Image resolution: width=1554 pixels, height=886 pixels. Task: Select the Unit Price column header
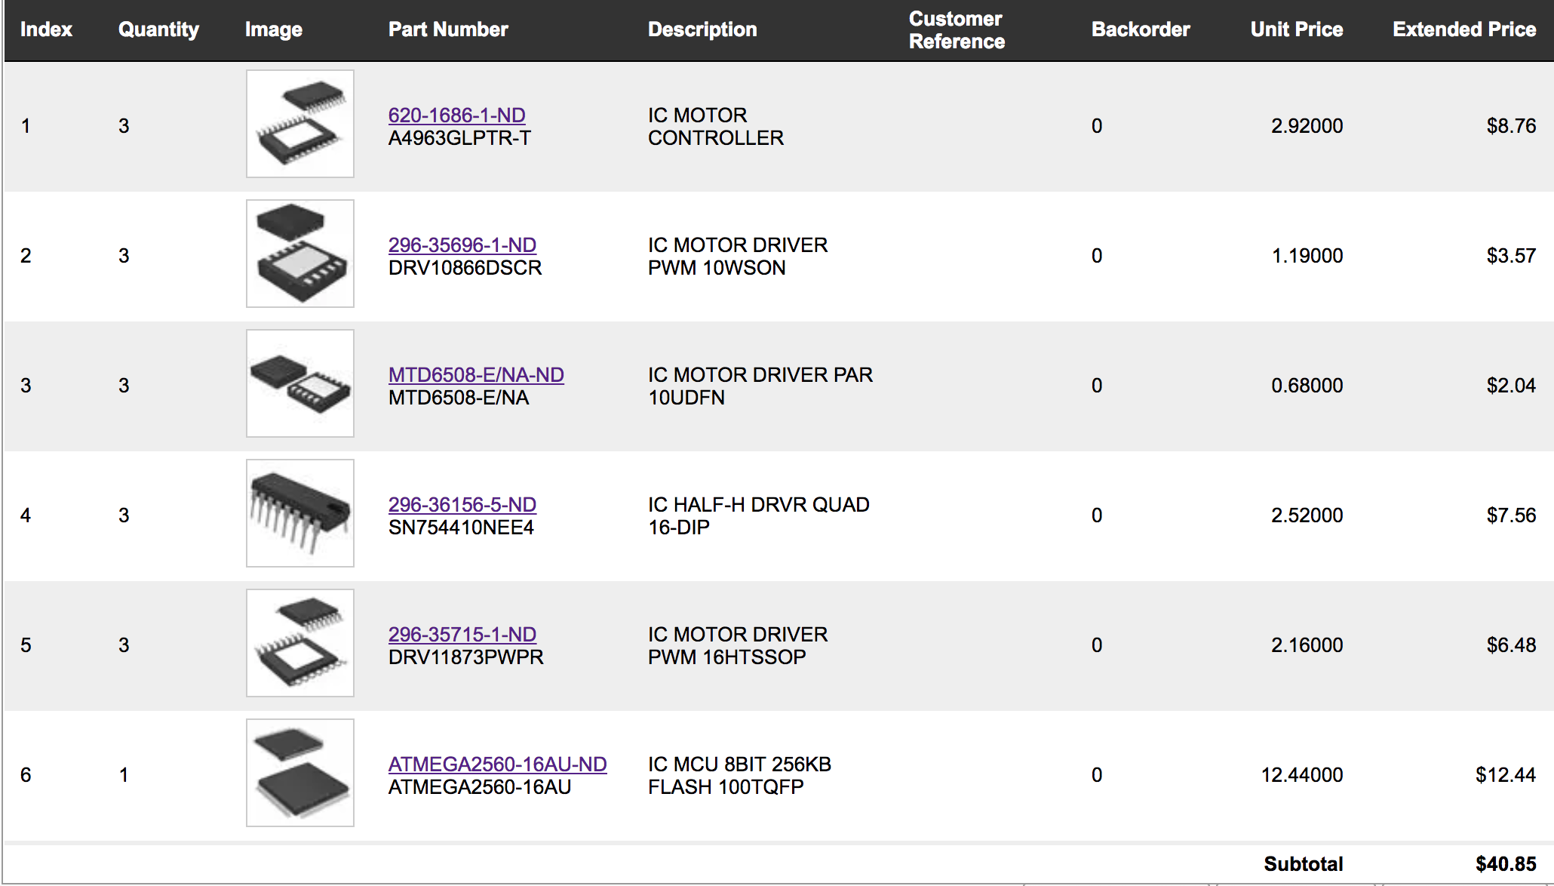pos(1296,29)
